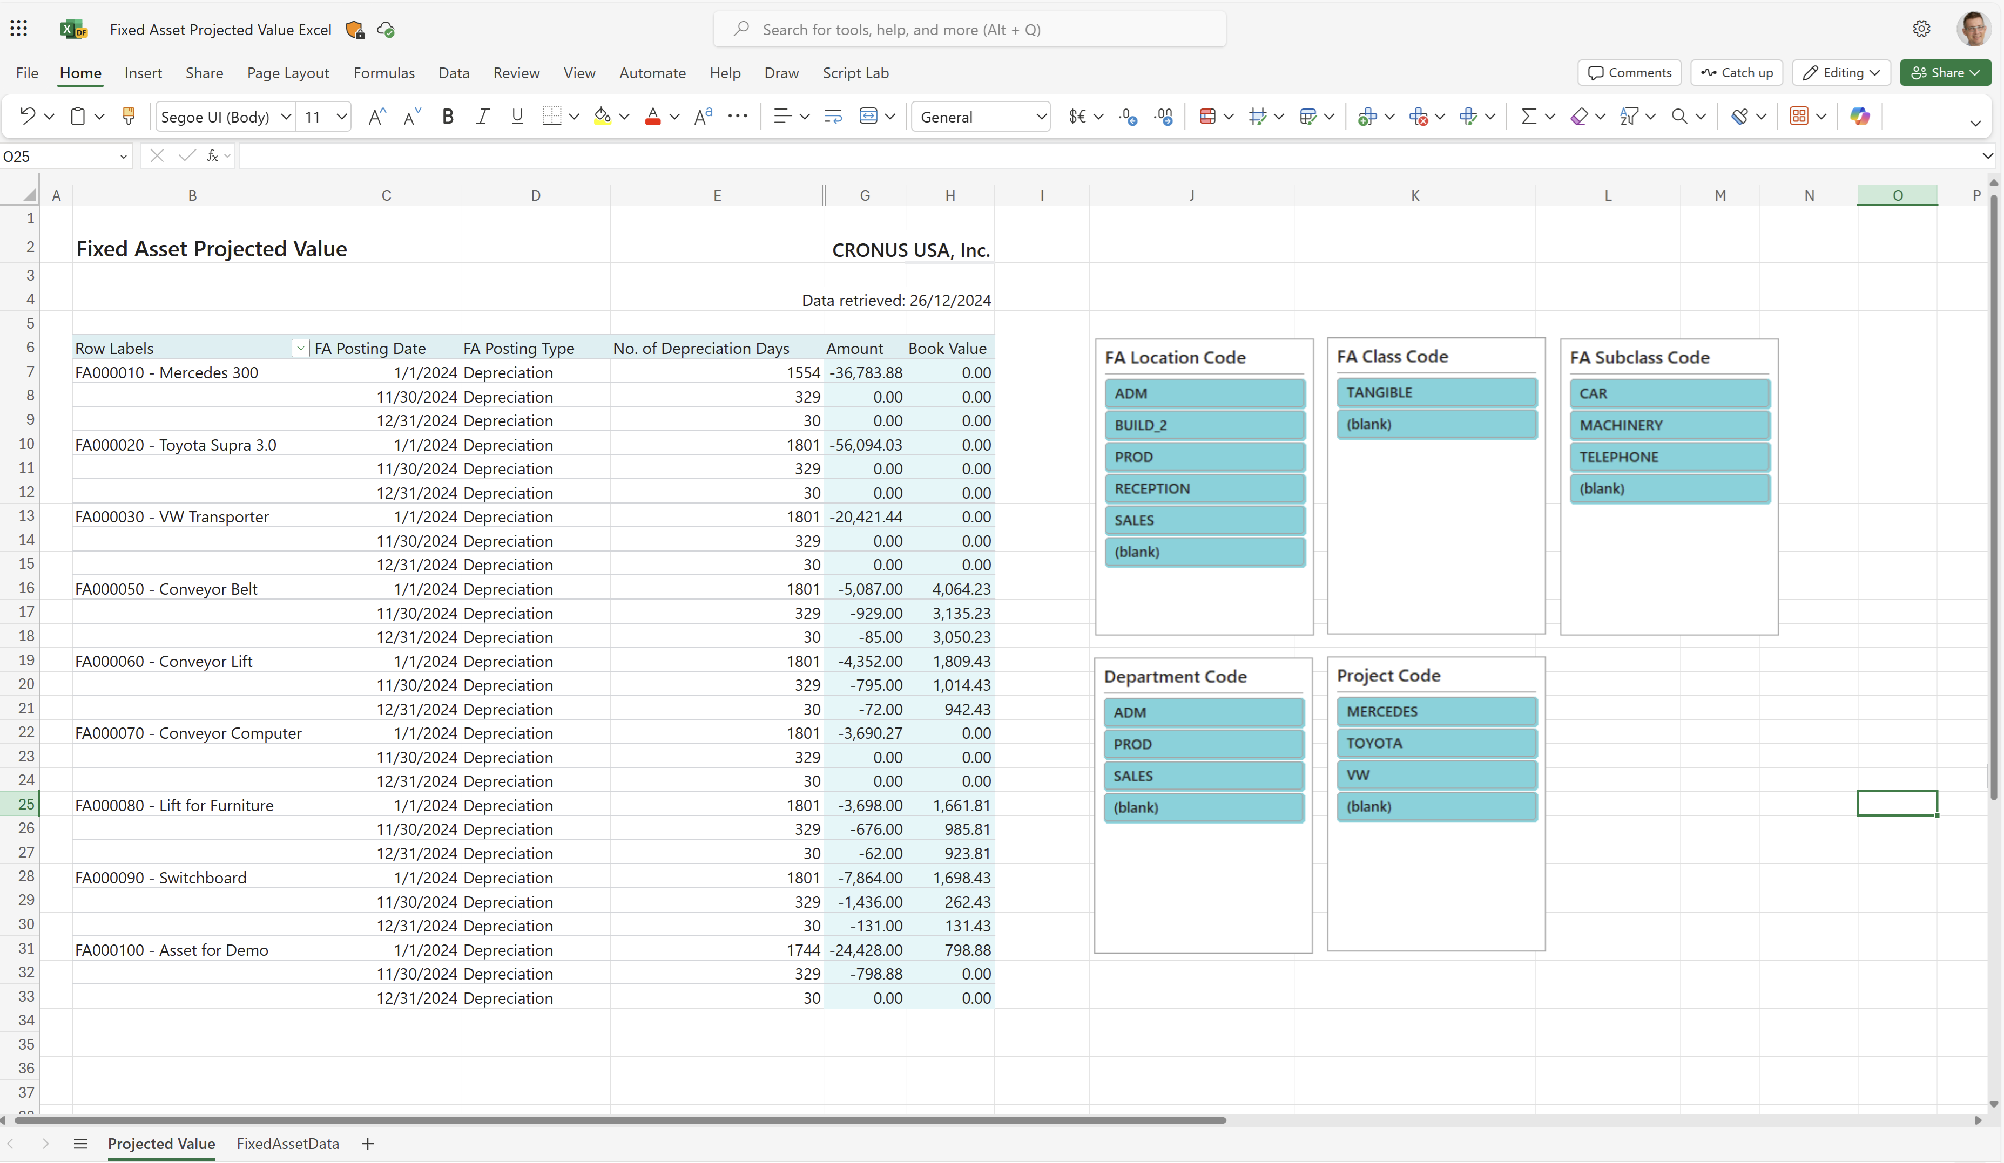Image resolution: width=2004 pixels, height=1163 pixels.
Task: Open Copilot from the ribbon
Action: (1860, 116)
